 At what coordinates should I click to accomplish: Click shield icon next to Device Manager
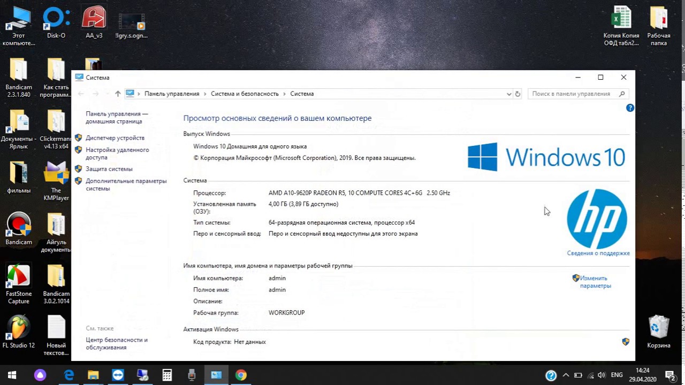(78, 138)
